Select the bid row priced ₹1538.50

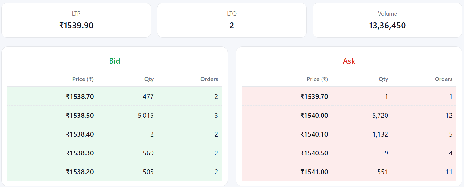(114, 115)
